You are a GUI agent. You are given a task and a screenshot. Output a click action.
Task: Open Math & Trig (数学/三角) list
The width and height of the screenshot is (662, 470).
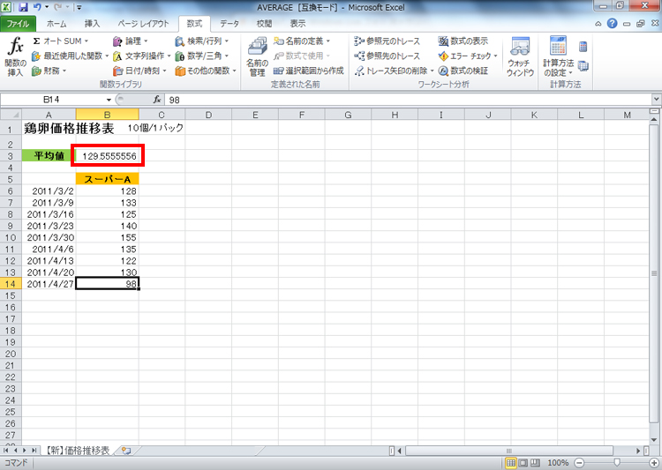tap(202, 56)
